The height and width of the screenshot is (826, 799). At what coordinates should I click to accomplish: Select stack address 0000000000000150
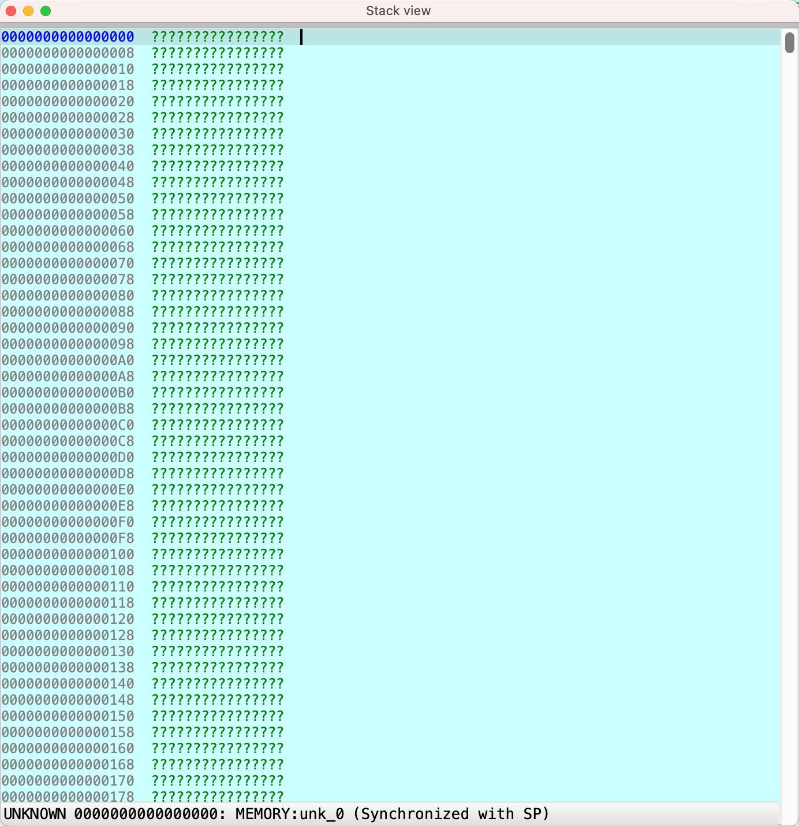click(68, 716)
